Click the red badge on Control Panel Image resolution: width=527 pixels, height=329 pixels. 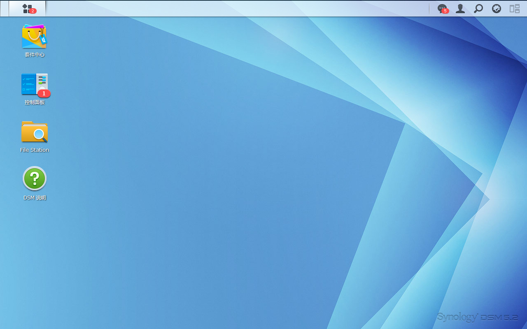coord(44,94)
